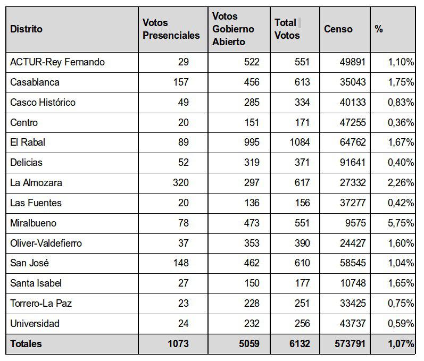Select the Total Votos column header

(287, 29)
